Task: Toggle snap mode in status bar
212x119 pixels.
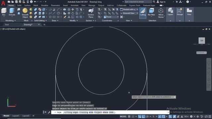Action: 133,116
